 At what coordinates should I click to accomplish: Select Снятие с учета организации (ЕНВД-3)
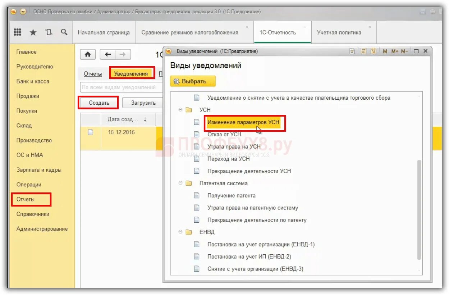pyautogui.click(x=256, y=269)
